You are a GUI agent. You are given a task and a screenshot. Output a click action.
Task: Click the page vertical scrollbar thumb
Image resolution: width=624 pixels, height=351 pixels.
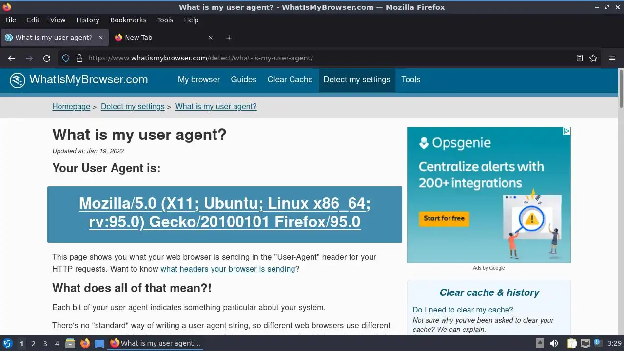pyautogui.click(x=621, y=88)
